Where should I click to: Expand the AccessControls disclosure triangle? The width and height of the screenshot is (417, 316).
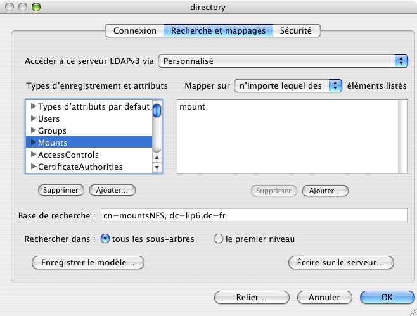(x=34, y=155)
